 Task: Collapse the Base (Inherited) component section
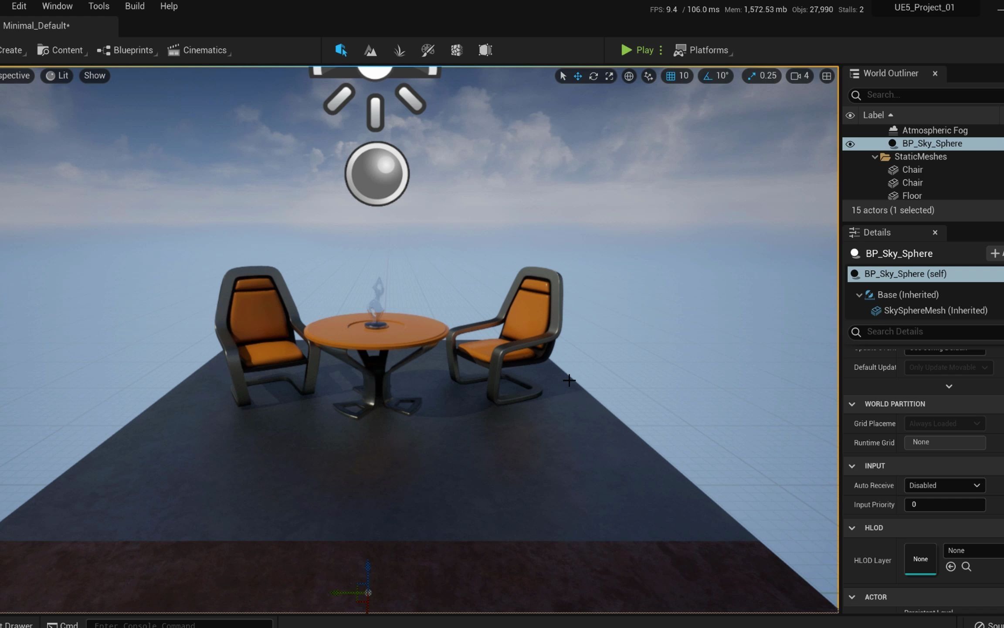859,295
